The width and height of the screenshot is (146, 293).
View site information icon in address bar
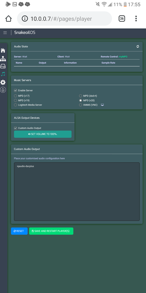tap(25, 18)
